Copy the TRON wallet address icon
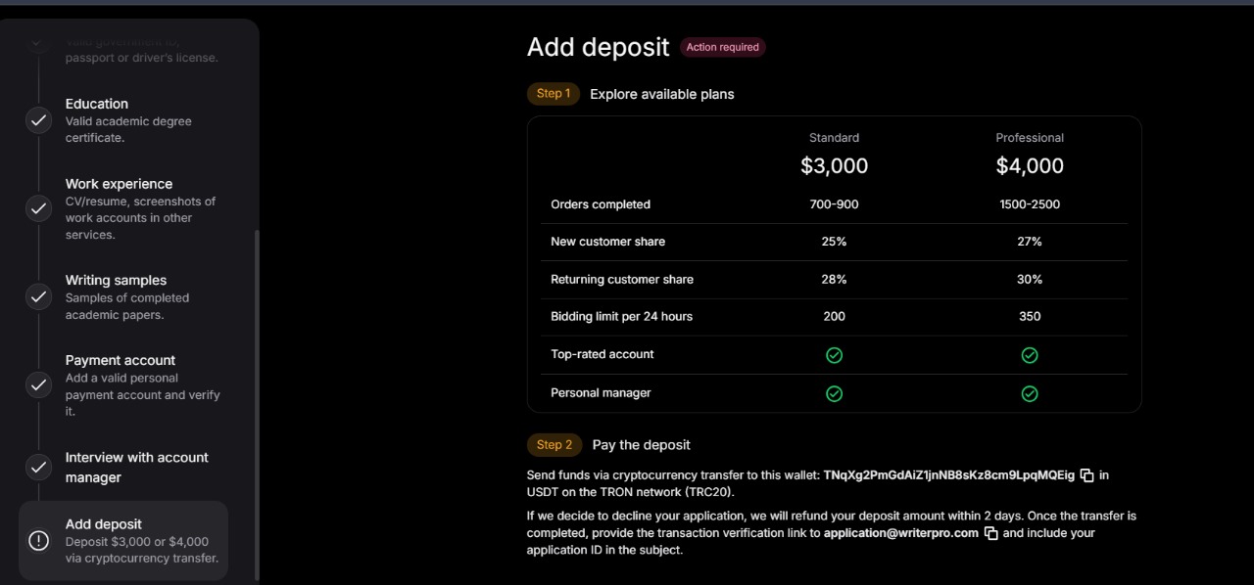 point(1086,475)
